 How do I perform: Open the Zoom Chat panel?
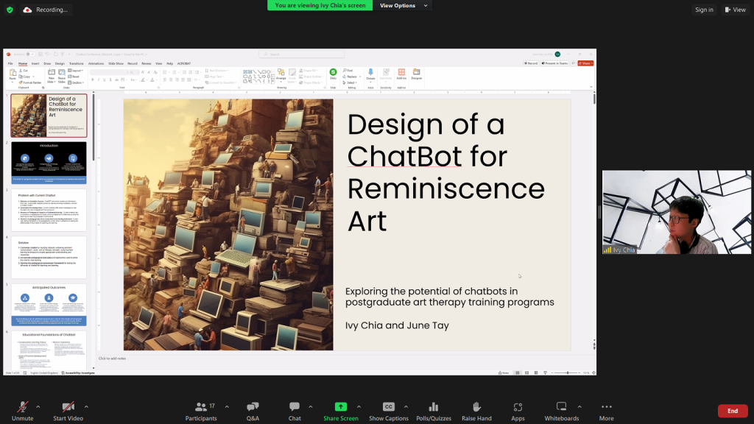click(x=295, y=409)
